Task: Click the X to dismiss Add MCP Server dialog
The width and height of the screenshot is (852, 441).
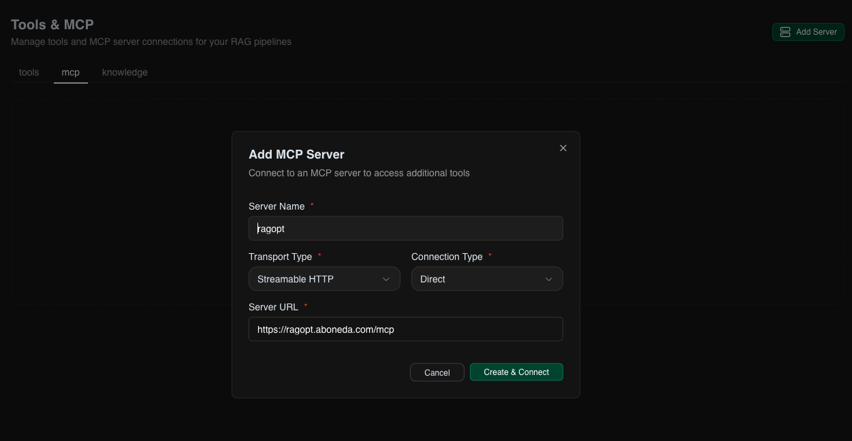Action: point(563,148)
